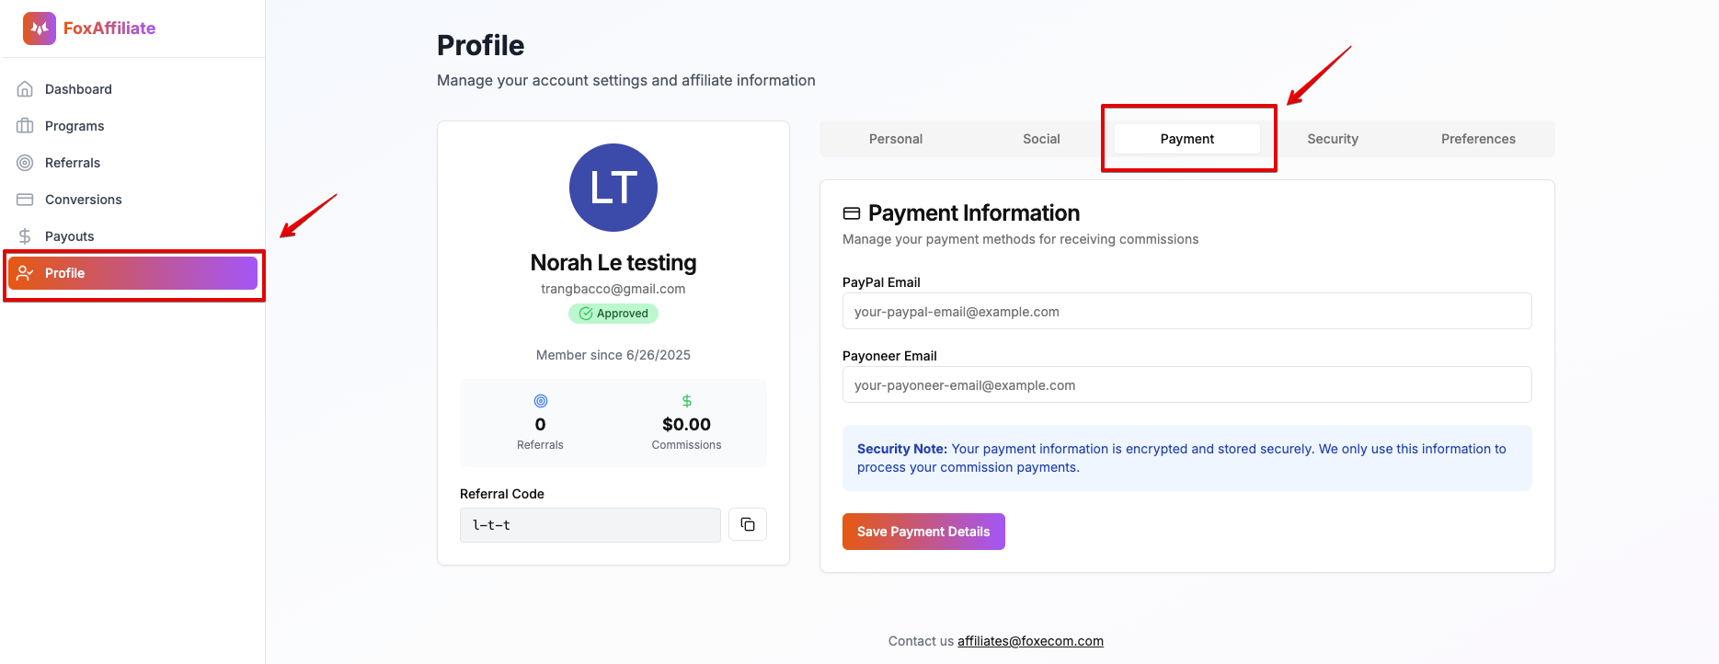Focus the PayPal Email field
Viewport: 1719px width, 664px height.
pyautogui.click(x=1187, y=311)
